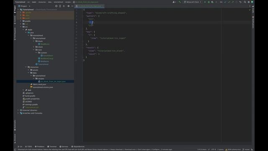
Task: Click the rollback (undo arrow) icon
Action: point(240,2)
